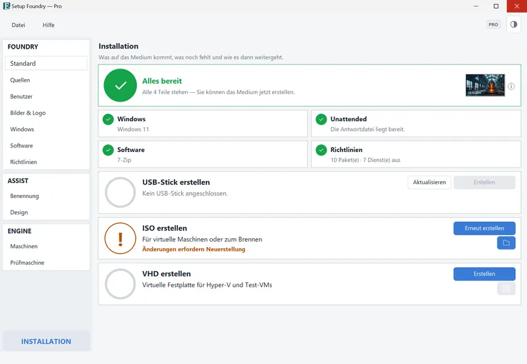Click the 'USB-Stick erstellen' title
The width and height of the screenshot is (527, 364).
point(176,182)
